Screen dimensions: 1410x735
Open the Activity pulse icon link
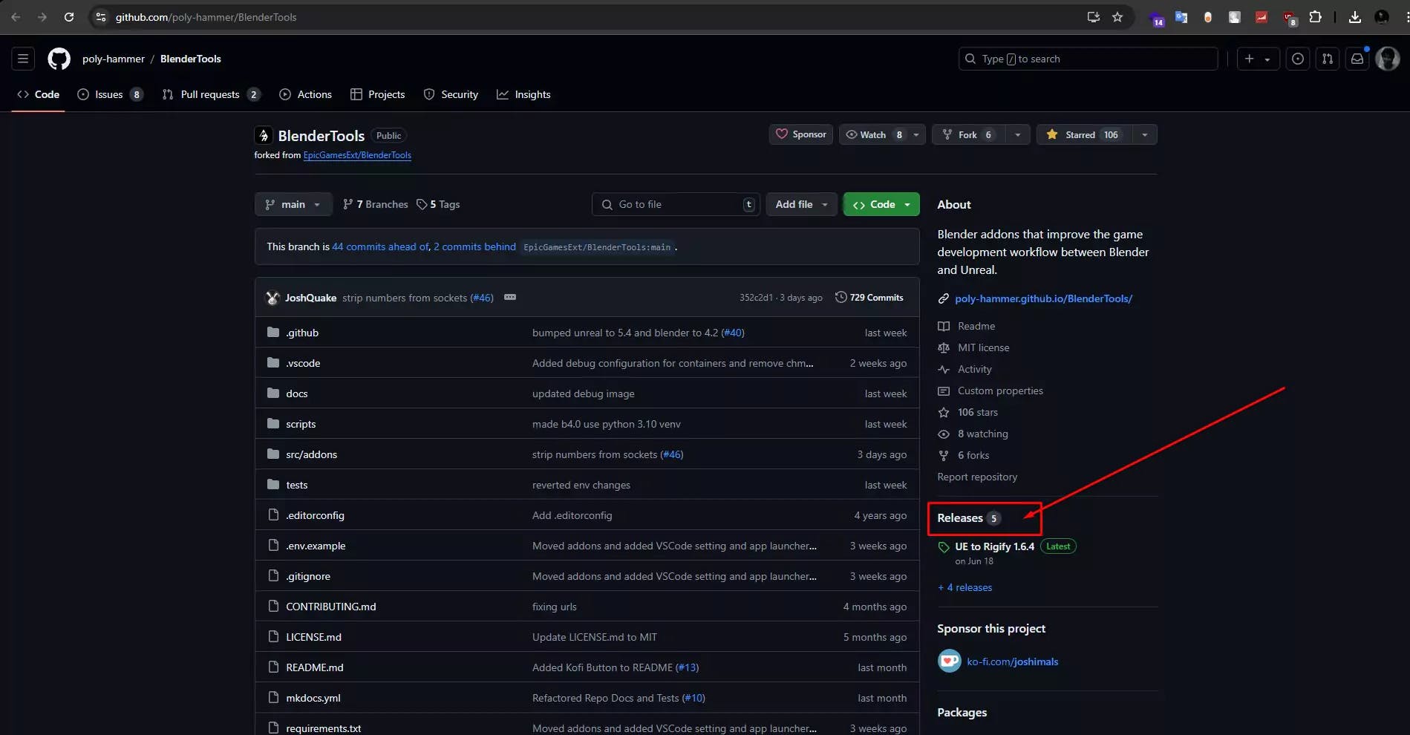(944, 369)
